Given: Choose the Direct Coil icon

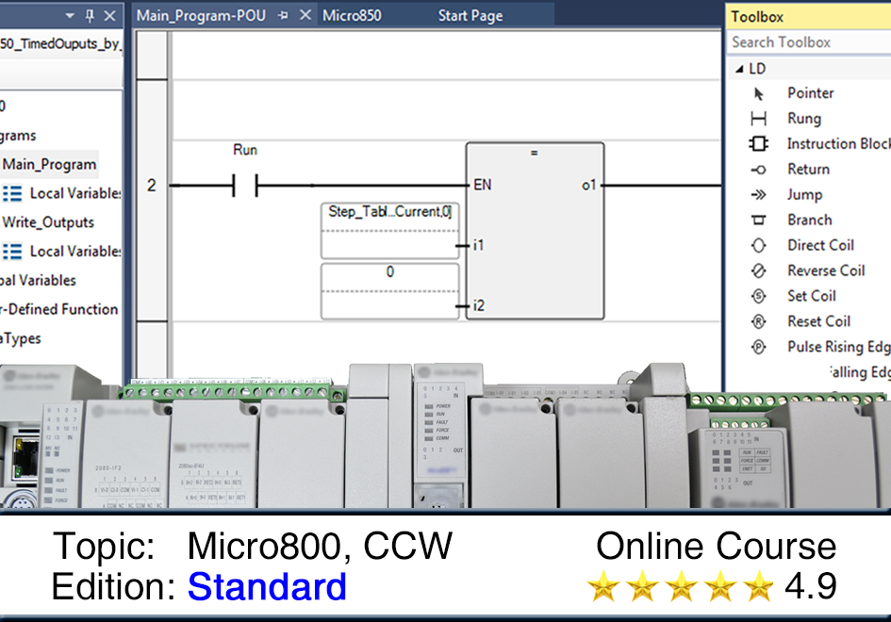Looking at the screenshot, I should pos(758,246).
